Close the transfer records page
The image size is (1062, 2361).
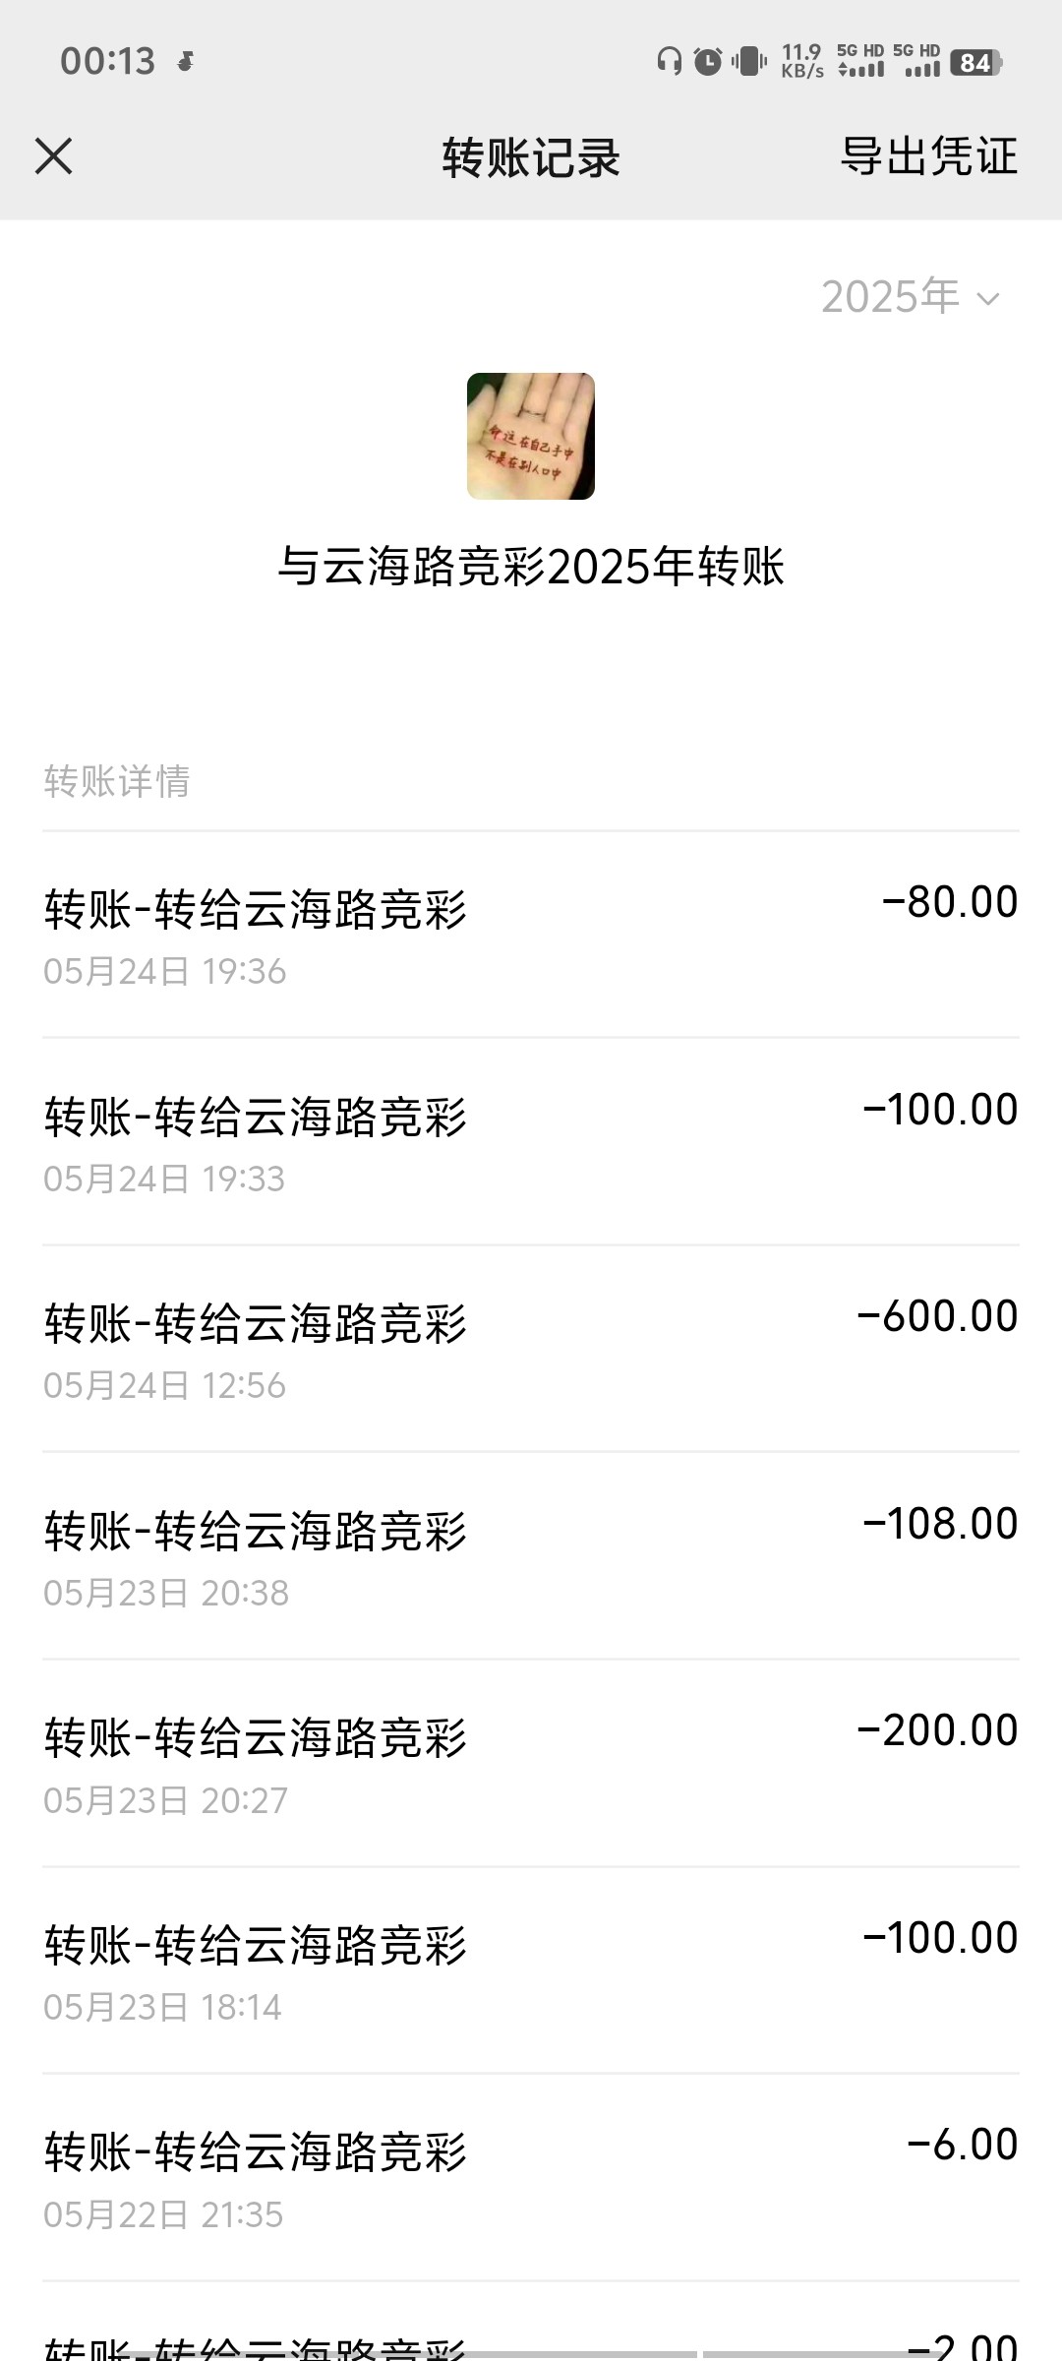(54, 156)
